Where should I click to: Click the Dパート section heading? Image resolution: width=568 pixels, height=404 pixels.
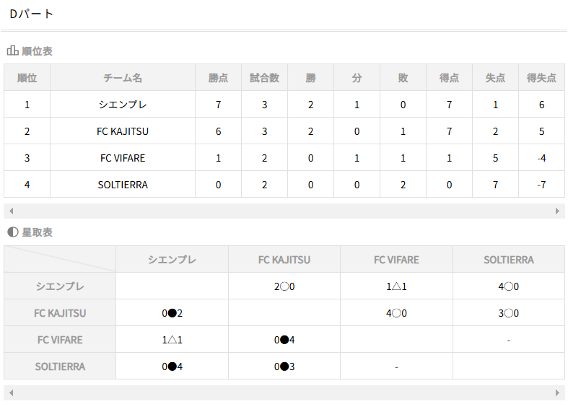(32, 14)
